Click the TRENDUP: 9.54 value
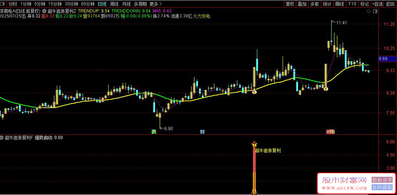This screenshot has height=195, width=397. pyautogui.click(x=94, y=11)
